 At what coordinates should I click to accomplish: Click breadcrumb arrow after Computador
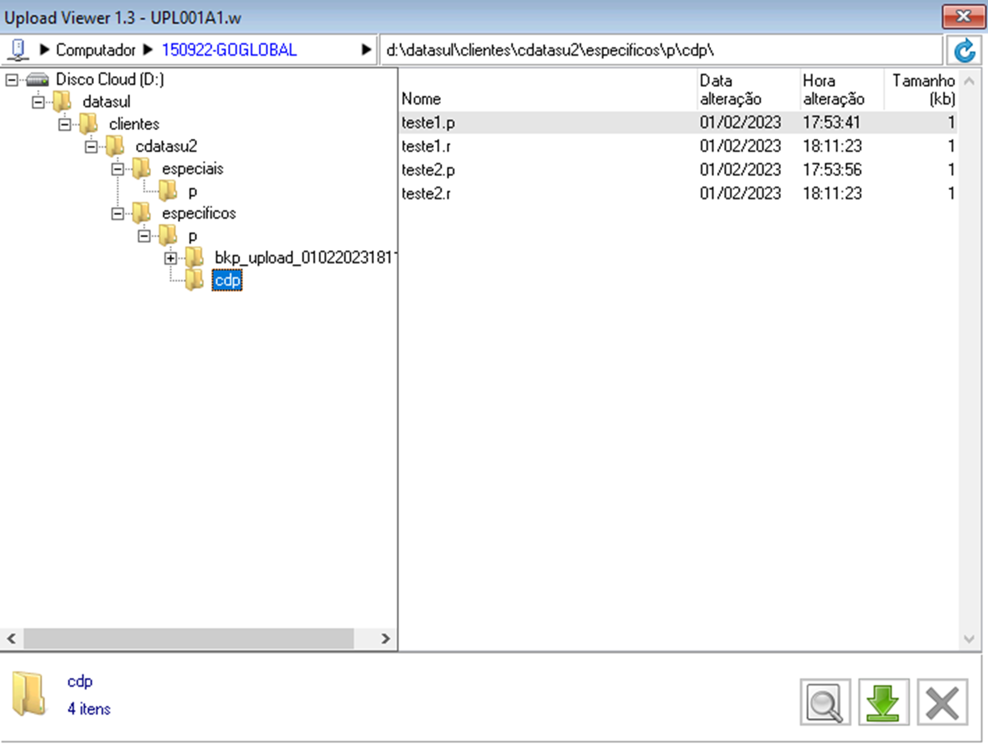(x=148, y=49)
